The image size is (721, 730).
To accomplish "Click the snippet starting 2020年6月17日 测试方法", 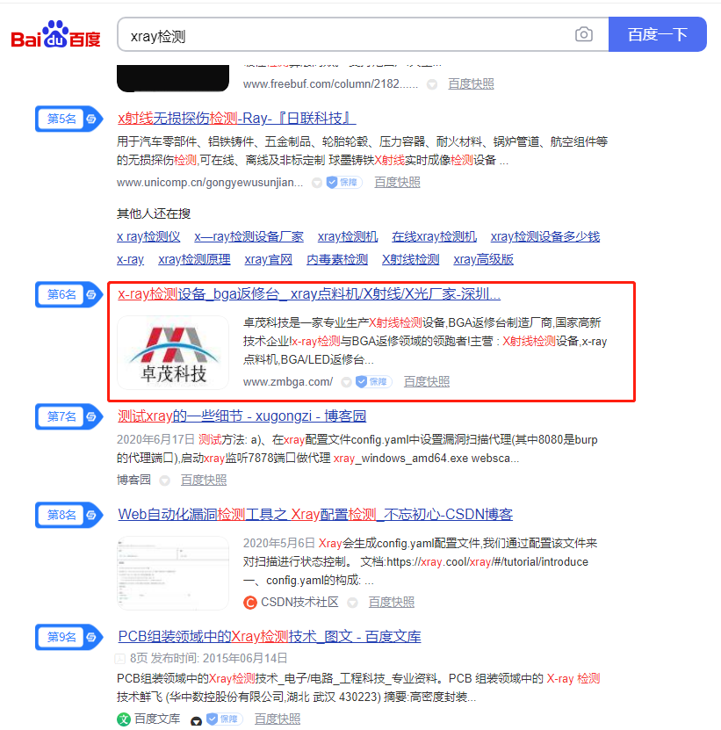I will [357, 449].
